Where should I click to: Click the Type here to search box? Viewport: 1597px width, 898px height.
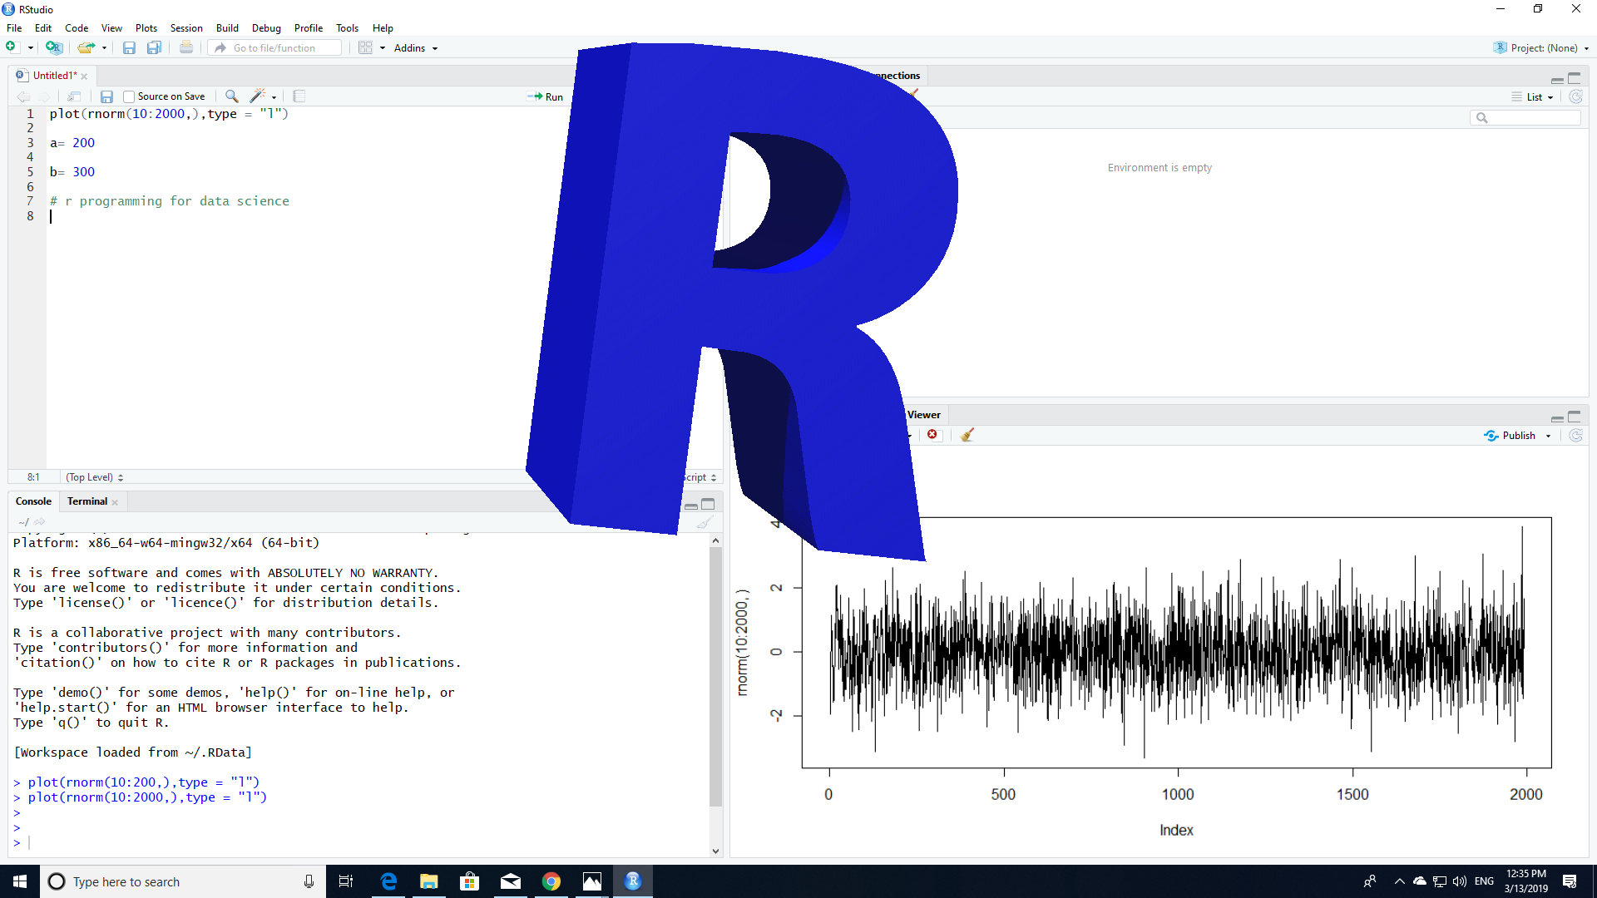(184, 881)
